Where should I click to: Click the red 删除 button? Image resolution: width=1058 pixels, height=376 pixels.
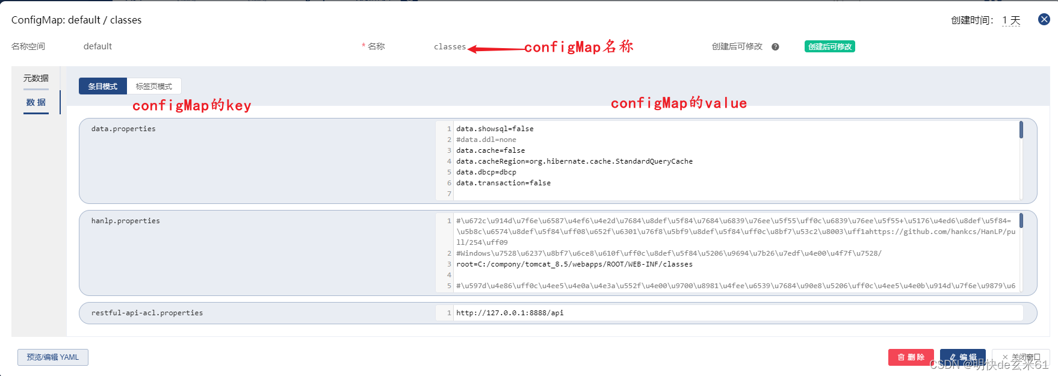point(911,357)
